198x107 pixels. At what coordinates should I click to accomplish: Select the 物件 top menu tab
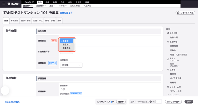click(x=40, y=2)
